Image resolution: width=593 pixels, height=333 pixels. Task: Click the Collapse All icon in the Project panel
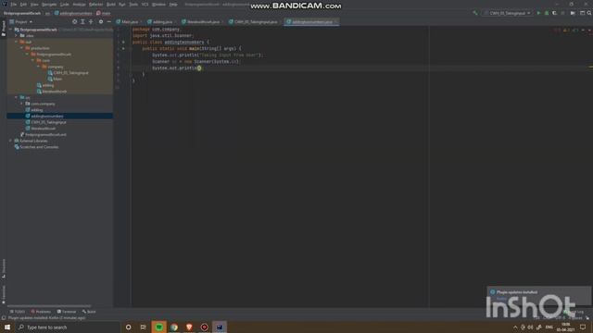(x=91, y=22)
